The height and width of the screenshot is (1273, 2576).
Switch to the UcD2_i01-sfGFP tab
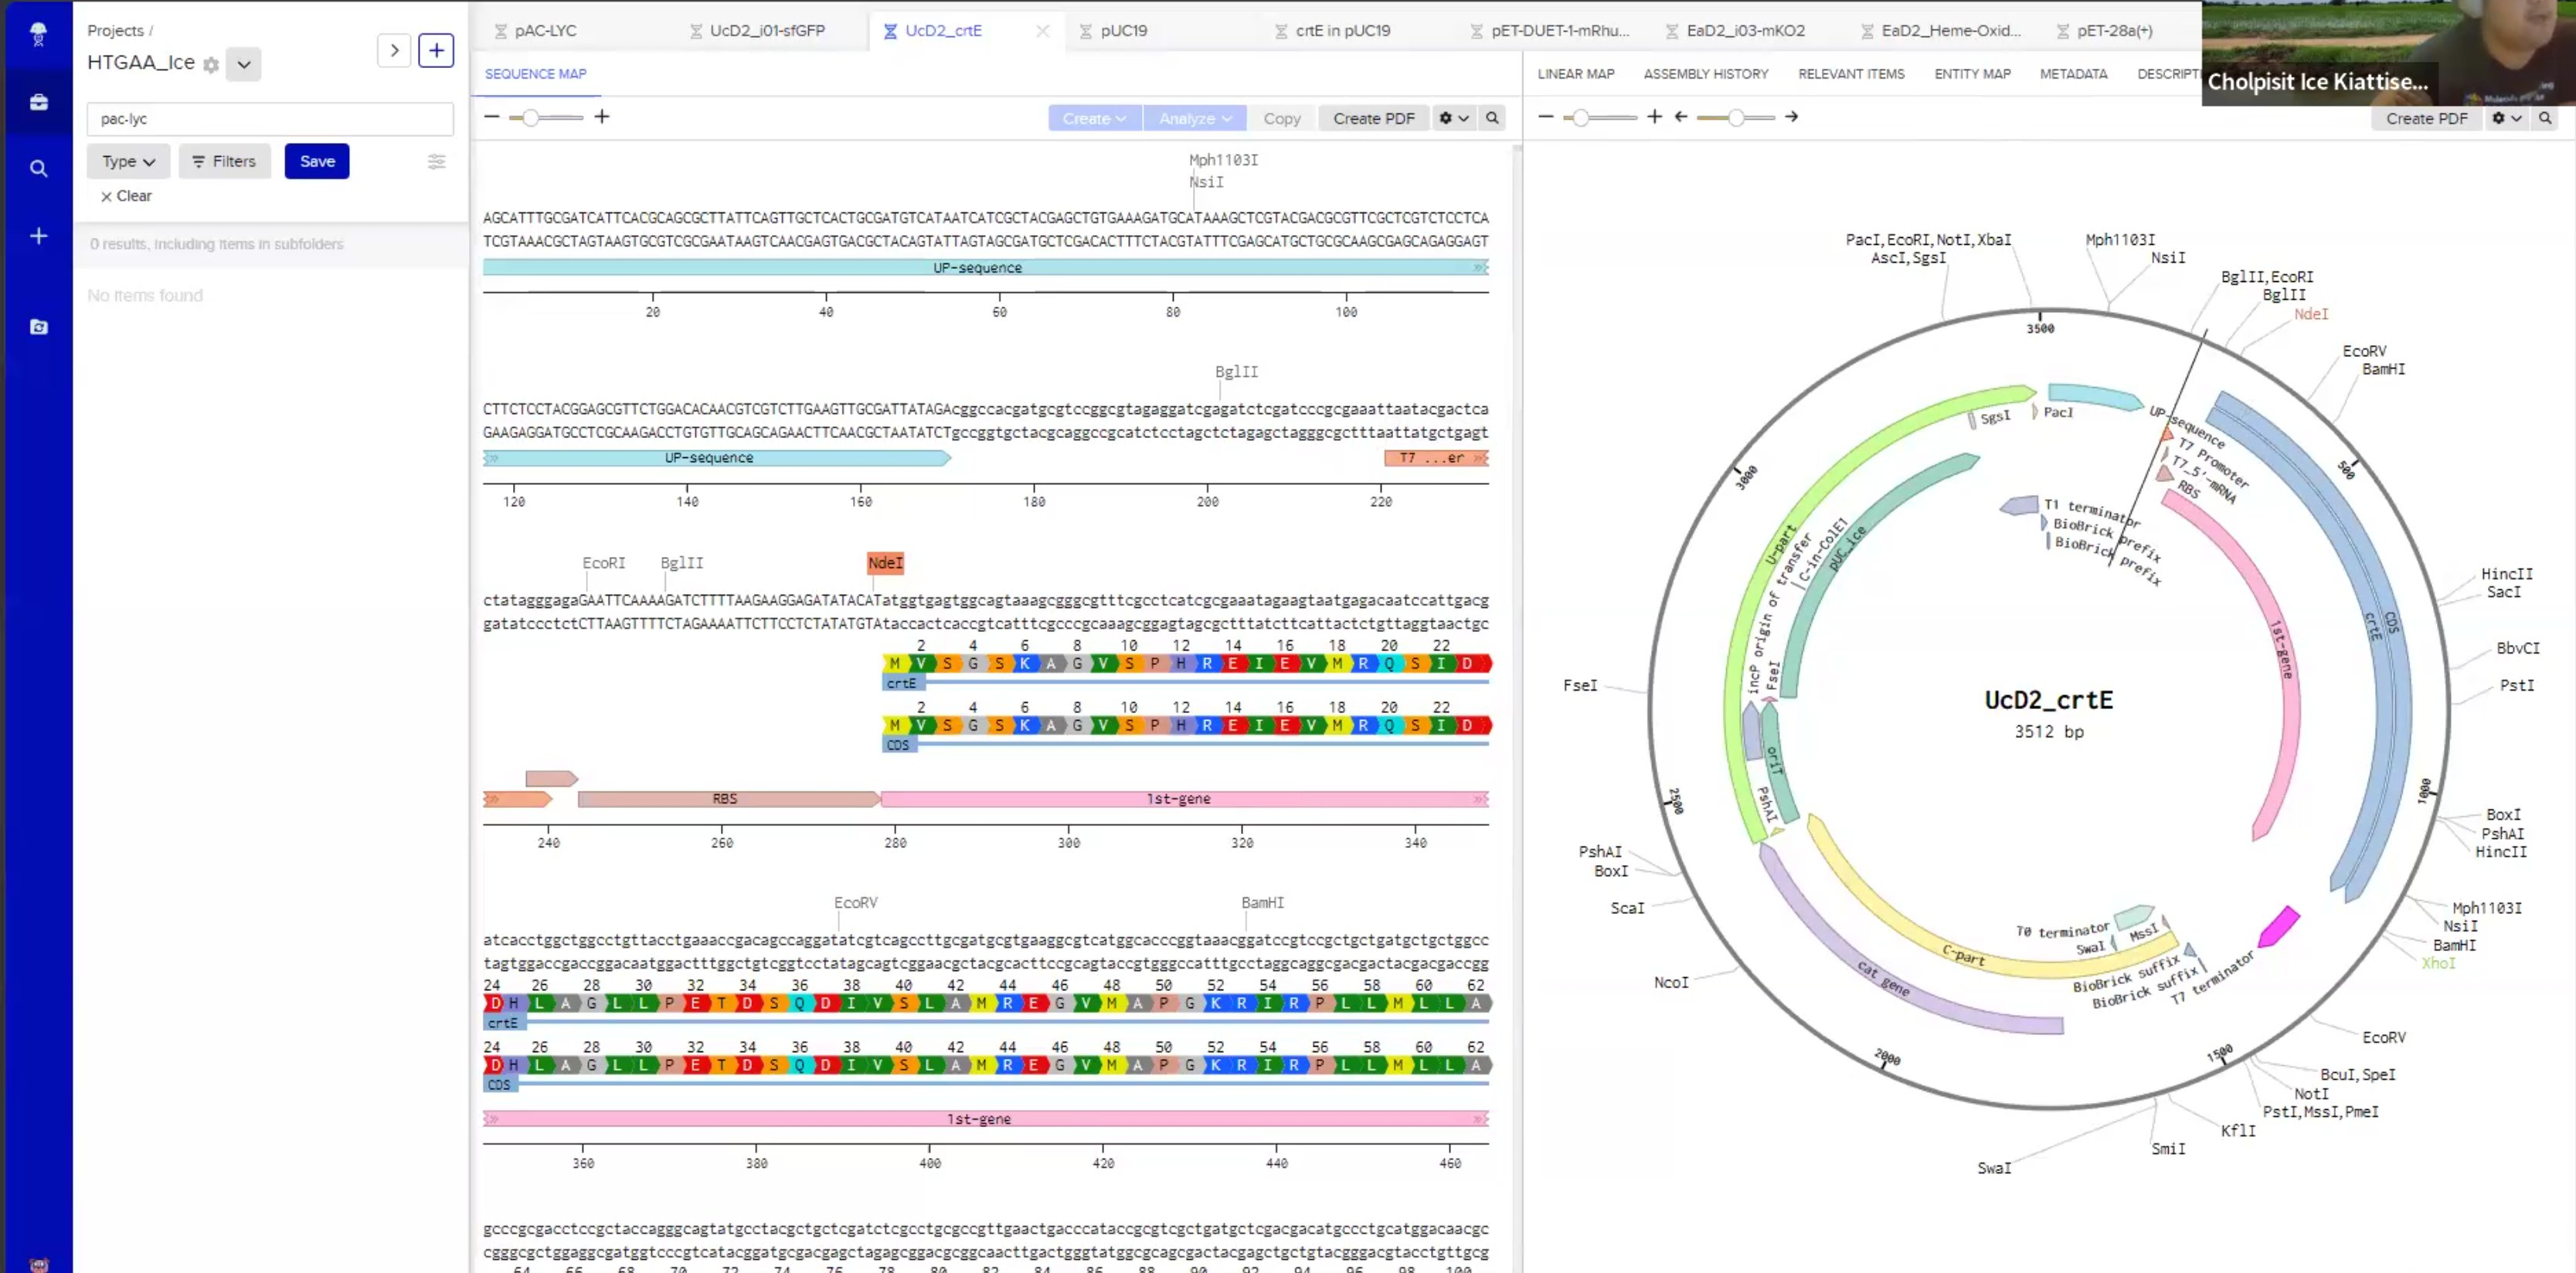click(x=767, y=31)
